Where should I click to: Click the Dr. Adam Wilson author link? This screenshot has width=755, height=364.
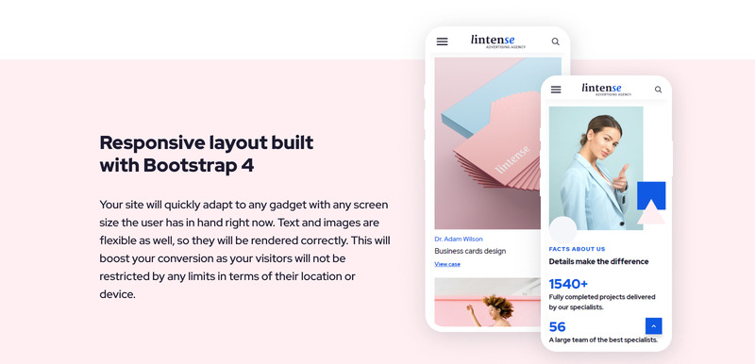click(x=459, y=239)
